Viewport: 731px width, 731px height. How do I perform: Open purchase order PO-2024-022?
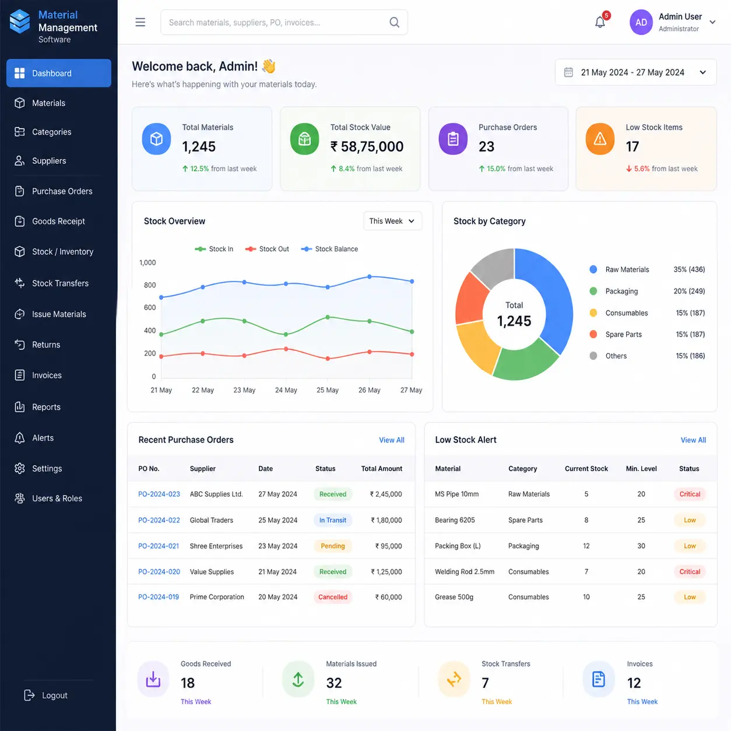(159, 520)
